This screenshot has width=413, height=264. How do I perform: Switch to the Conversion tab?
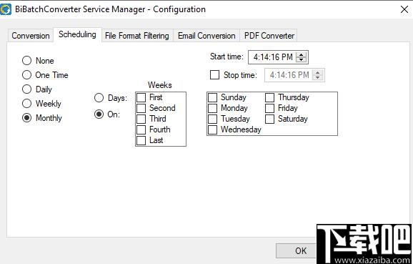[x=31, y=36]
